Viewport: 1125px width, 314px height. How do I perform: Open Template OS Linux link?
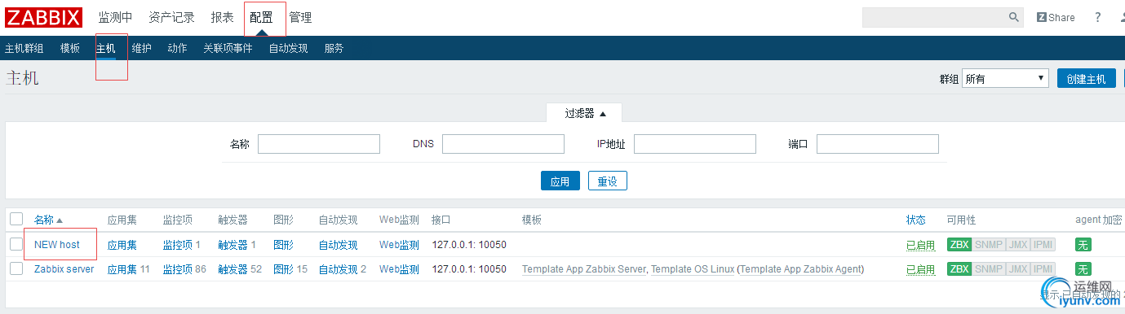coord(693,268)
